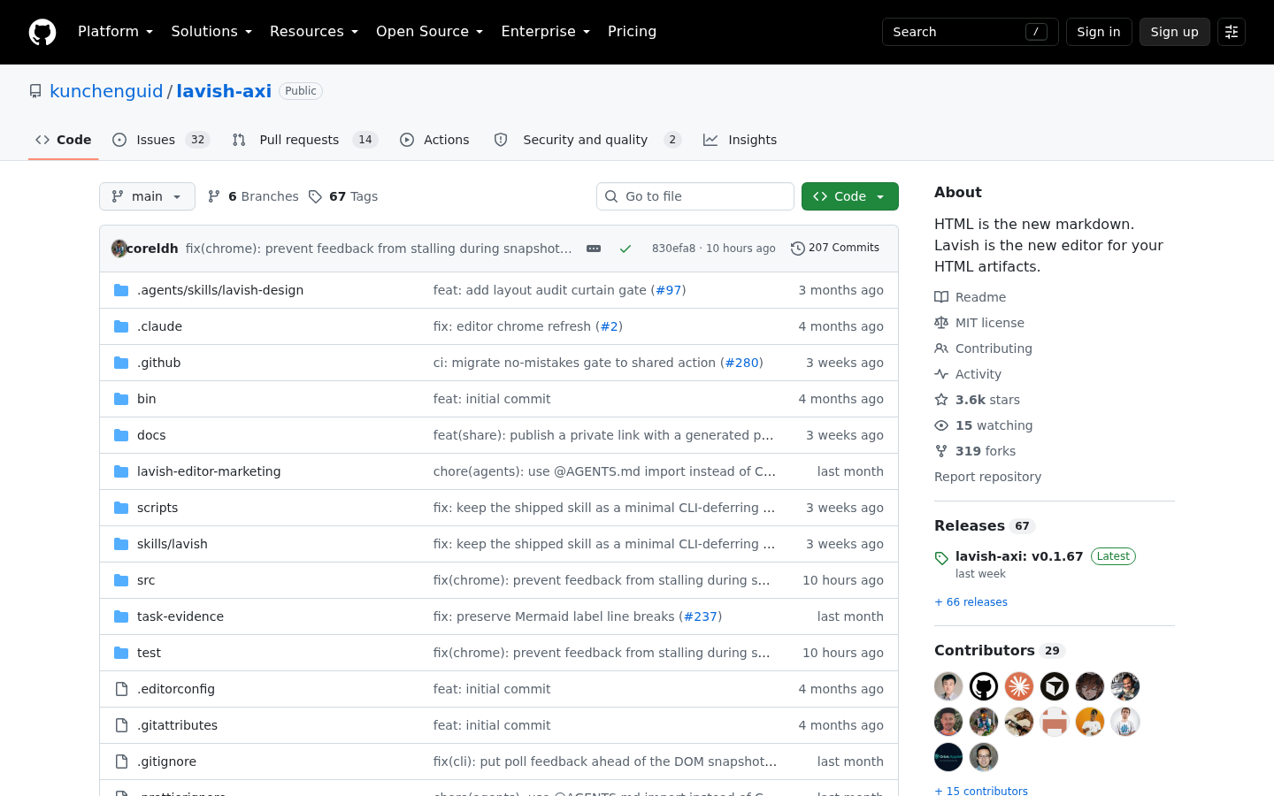Open the Solutions dropdown menu
The width and height of the screenshot is (1274, 796).
(x=211, y=32)
